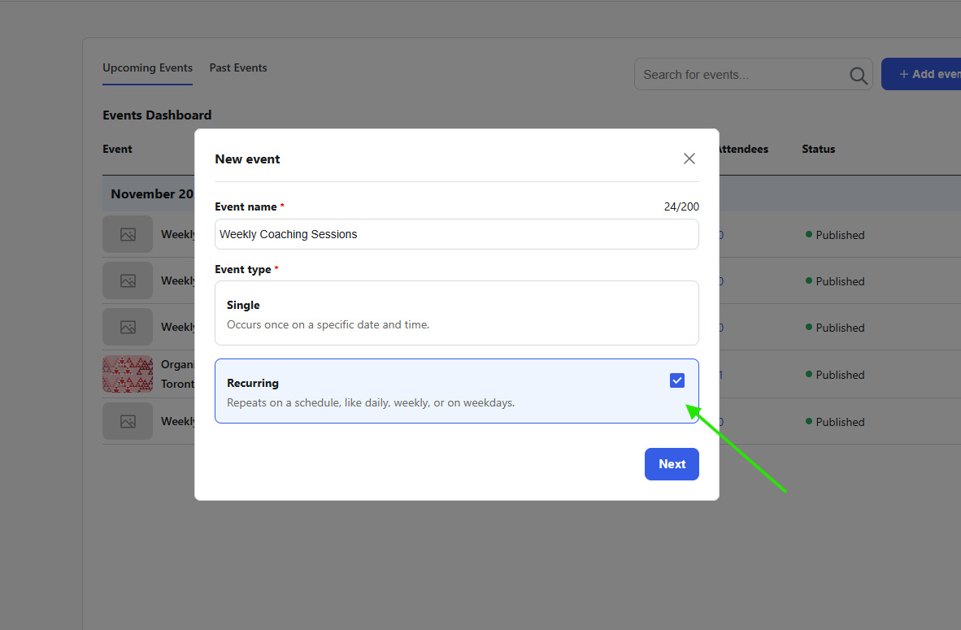Select the Single event type option
This screenshot has width=961, height=630.
click(456, 313)
